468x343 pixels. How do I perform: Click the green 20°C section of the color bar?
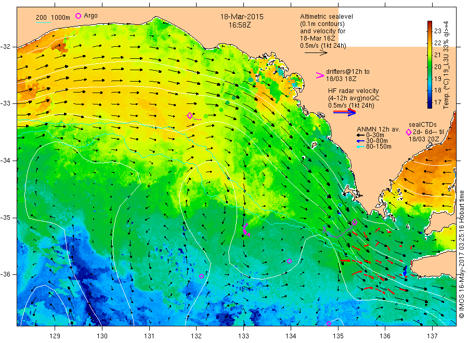point(430,67)
